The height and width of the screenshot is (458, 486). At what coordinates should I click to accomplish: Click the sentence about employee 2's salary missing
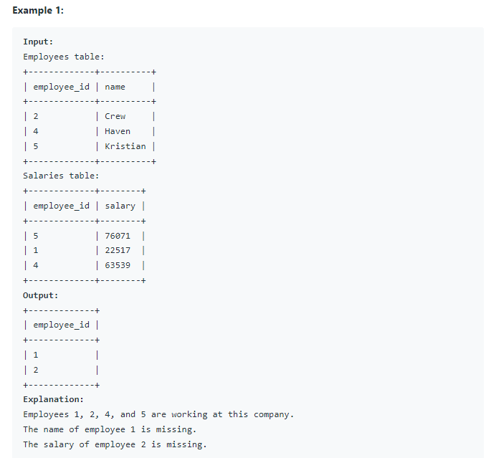point(115,444)
